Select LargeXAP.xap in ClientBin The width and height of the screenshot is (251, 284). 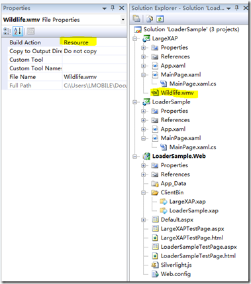pos(187,202)
